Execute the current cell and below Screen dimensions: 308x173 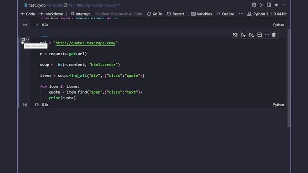pos(251,35)
